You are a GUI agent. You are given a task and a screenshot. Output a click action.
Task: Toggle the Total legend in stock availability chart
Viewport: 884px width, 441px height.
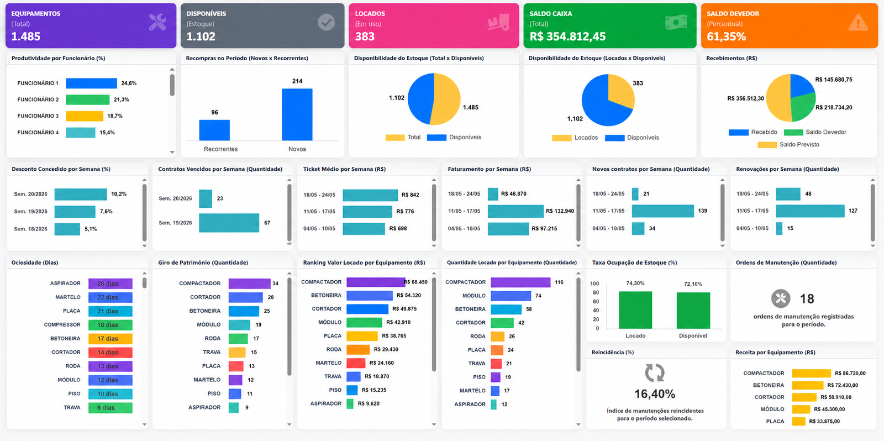pyautogui.click(x=403, y=138)
